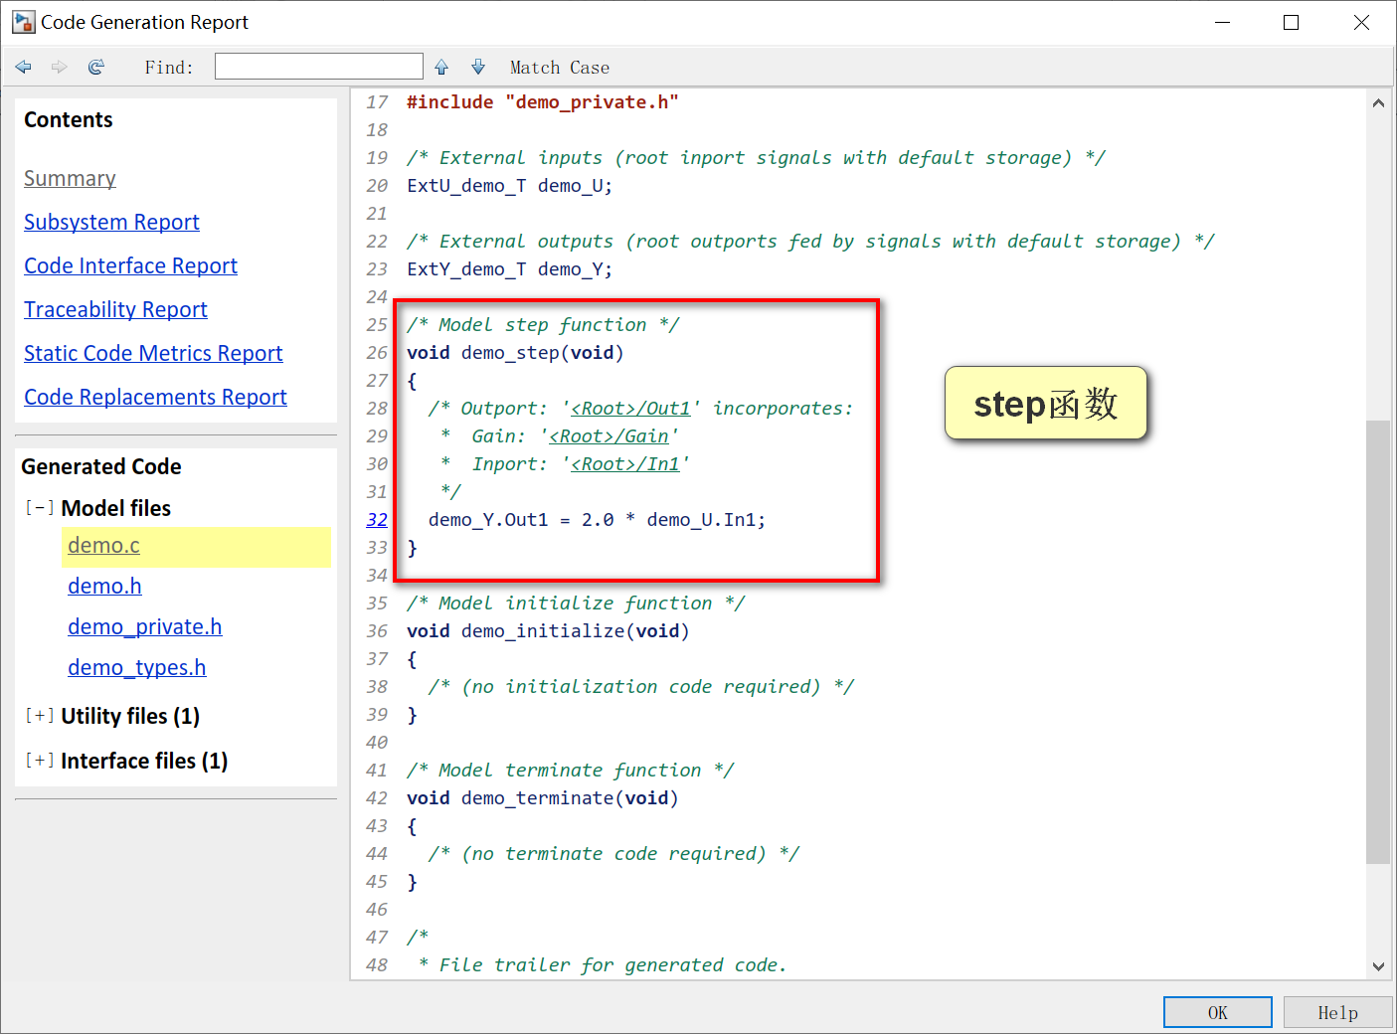Click the Code Generation Report window icon
The width and height of the screenshot is (1397, 1034).
(x=24, y=22)
